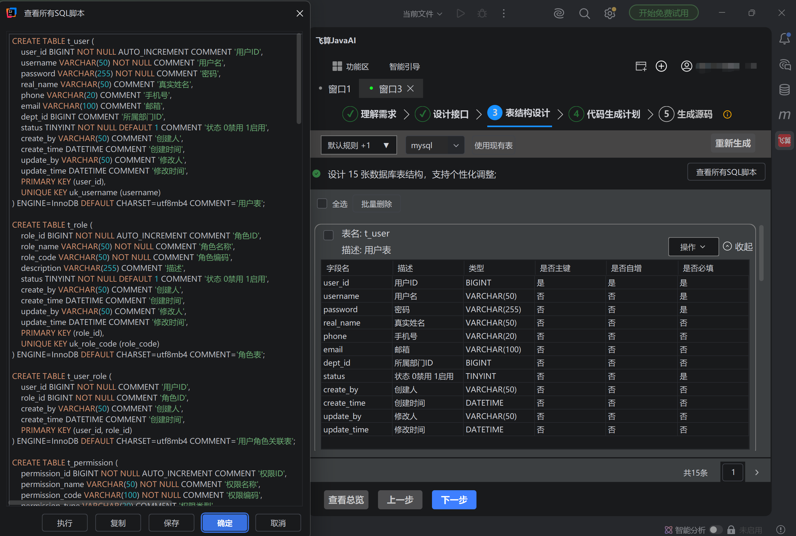Close the 查看所有SQL脚本 dialog

pos(300,13)
